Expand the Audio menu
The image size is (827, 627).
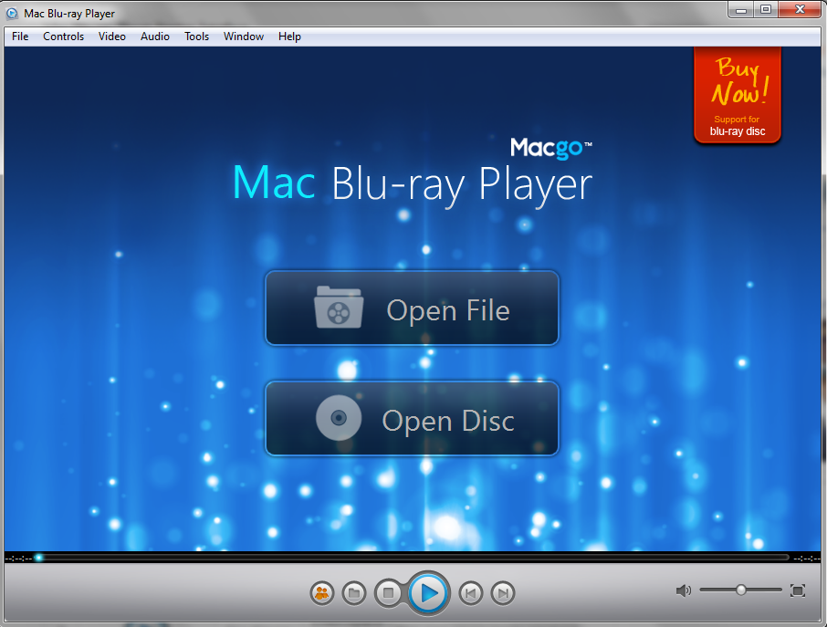[155, 37]
